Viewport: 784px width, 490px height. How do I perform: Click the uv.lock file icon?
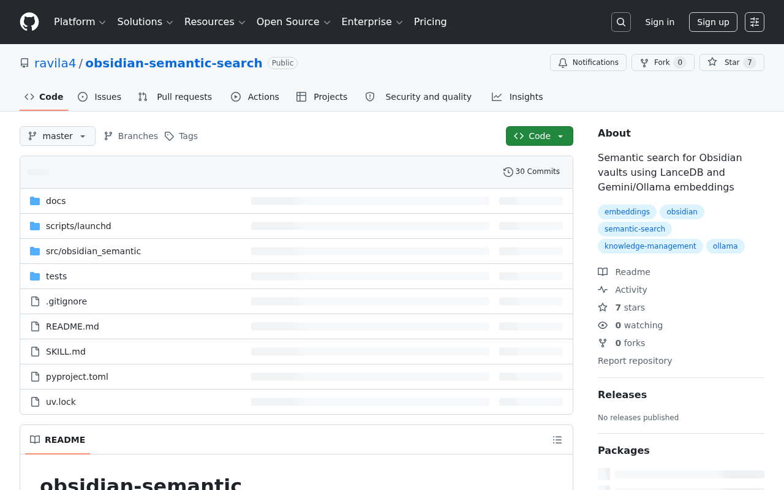(35, 402)
